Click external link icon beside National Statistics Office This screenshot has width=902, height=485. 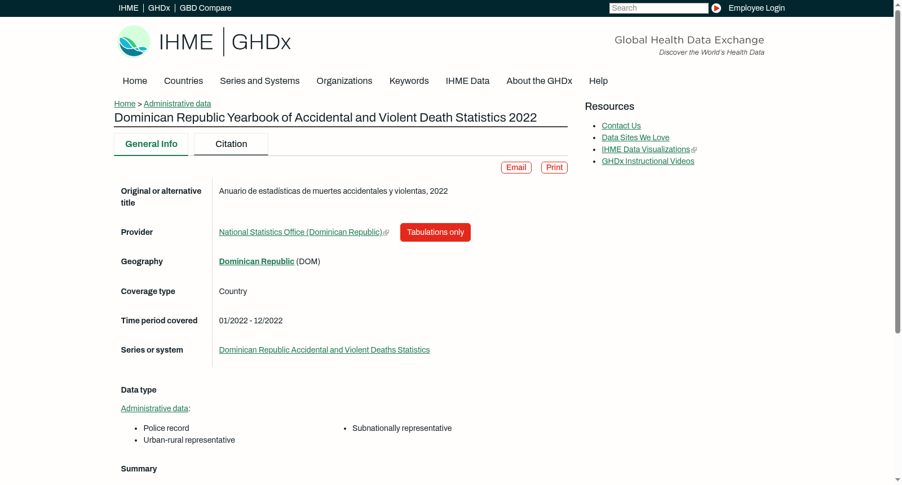pos(386,233)
